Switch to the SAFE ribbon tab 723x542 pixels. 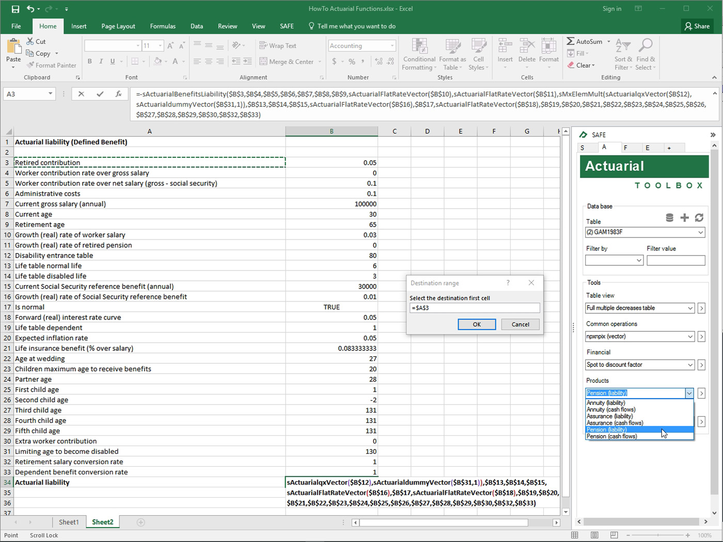click(287, 26)
